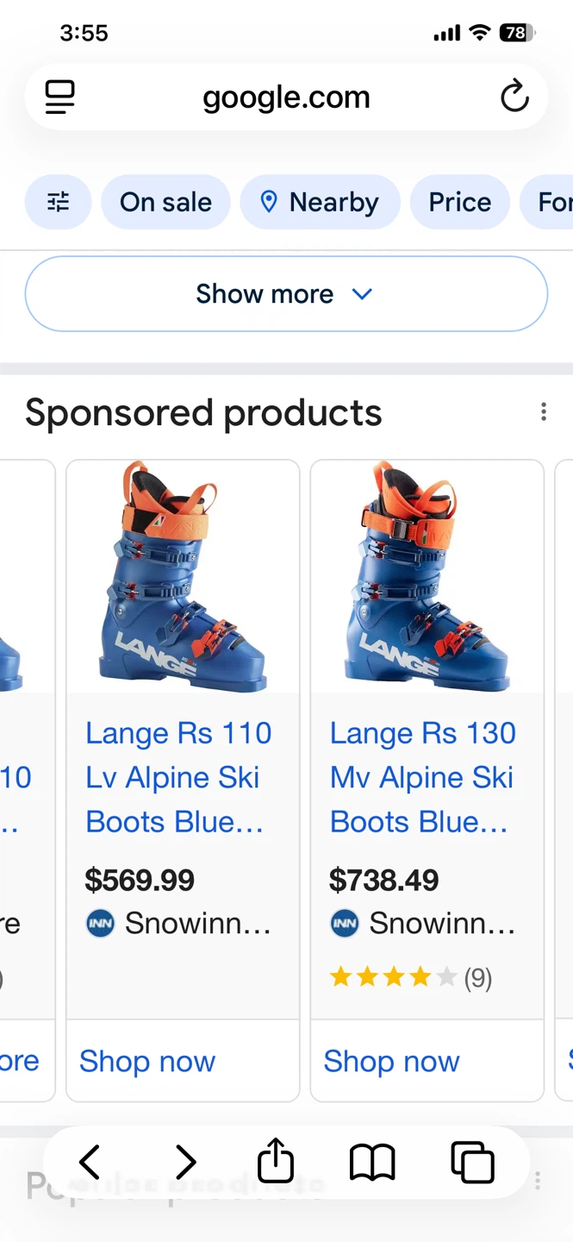Open Lange Rs 130 Mv product link

pyautogui.click(x=422, y=777)
